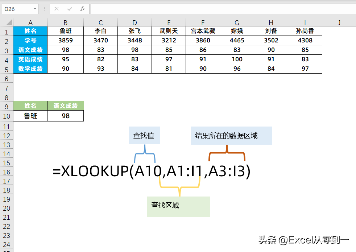Select column C header

[x=100, y=22]
